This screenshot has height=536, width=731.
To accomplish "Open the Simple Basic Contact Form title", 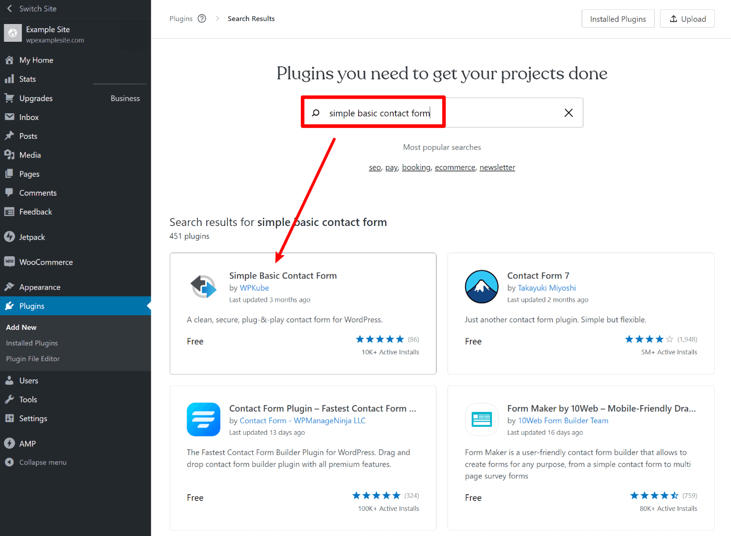I will tap(283, 276).
